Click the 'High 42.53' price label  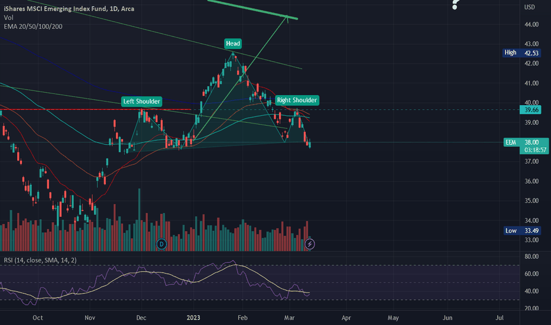tap(521, 53)
